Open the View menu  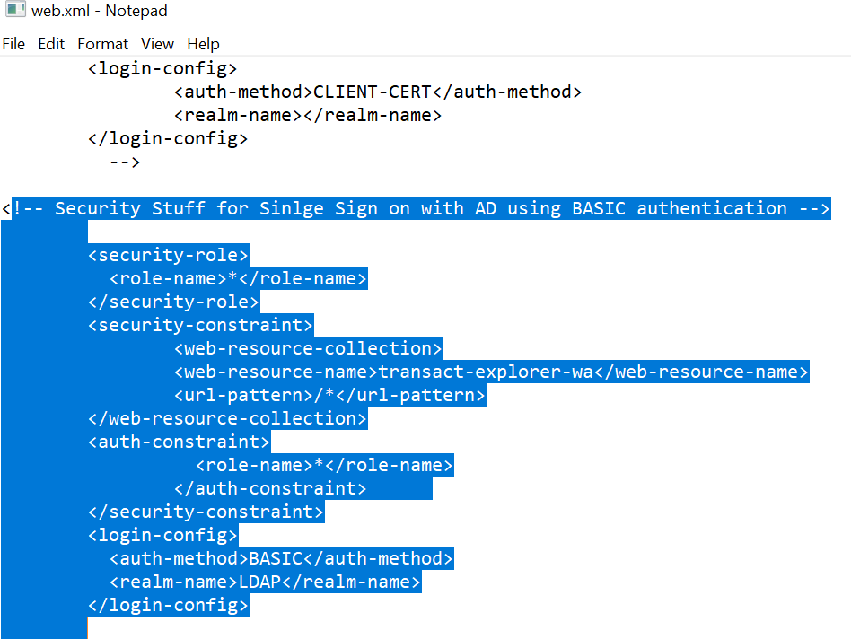pos(157,44)
